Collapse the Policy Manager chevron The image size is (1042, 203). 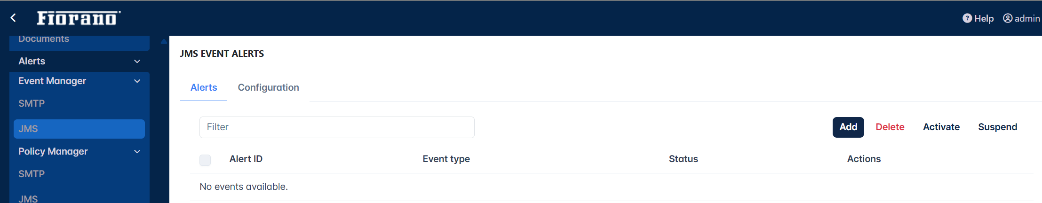pos(137,152)
